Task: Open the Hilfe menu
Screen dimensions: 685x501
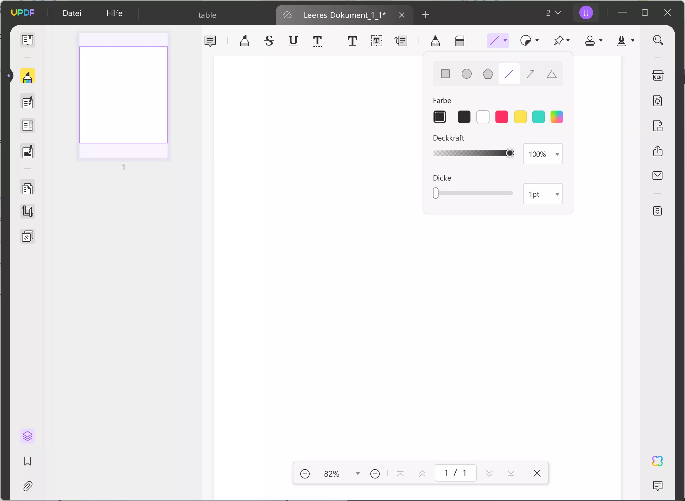Action: point(114,13)
